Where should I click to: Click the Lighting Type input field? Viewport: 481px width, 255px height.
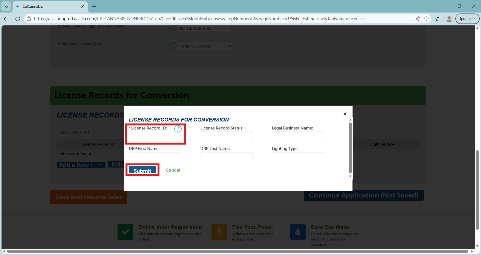298,156
